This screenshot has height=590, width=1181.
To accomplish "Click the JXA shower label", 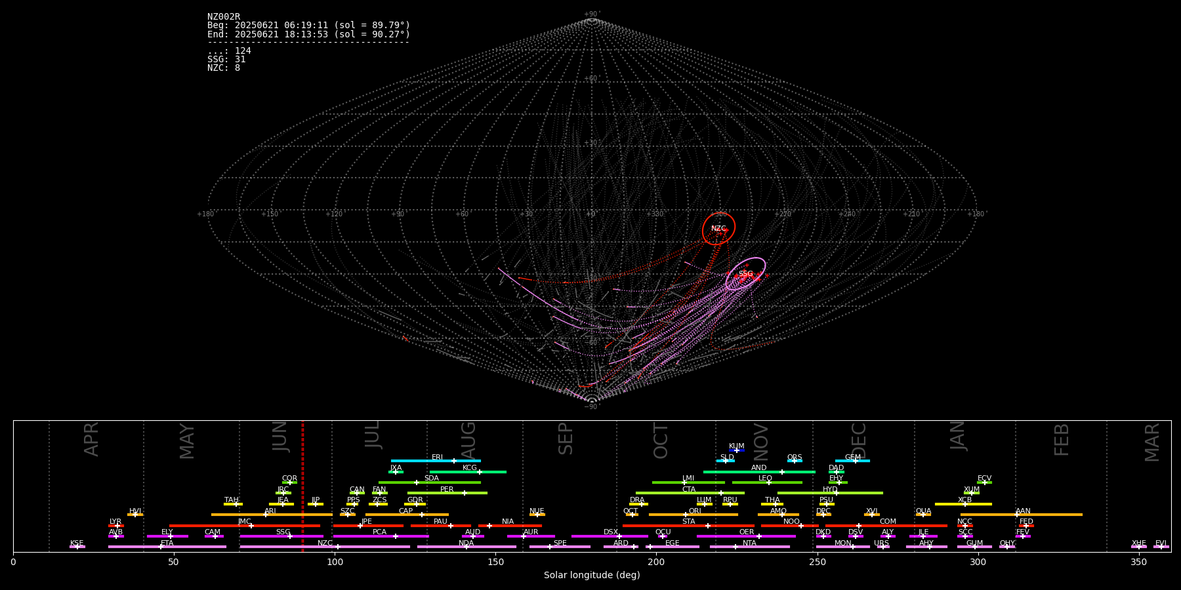I will point(396,468).
